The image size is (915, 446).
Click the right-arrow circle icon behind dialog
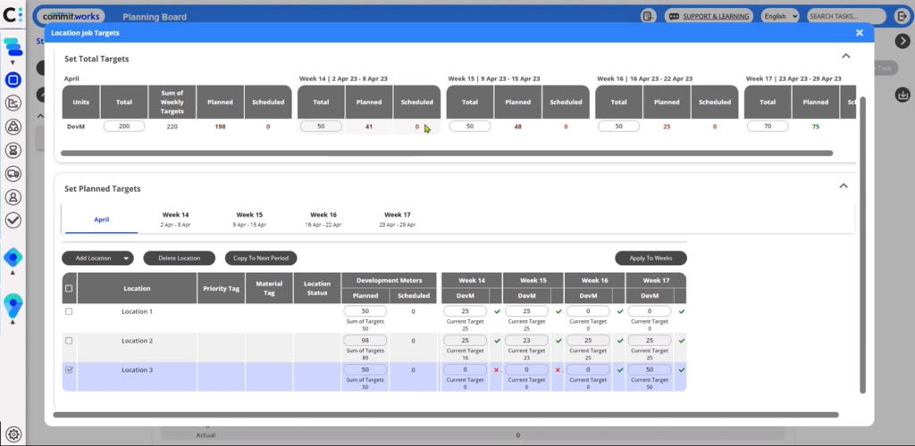pyautogui.click(x=902, y=41)
